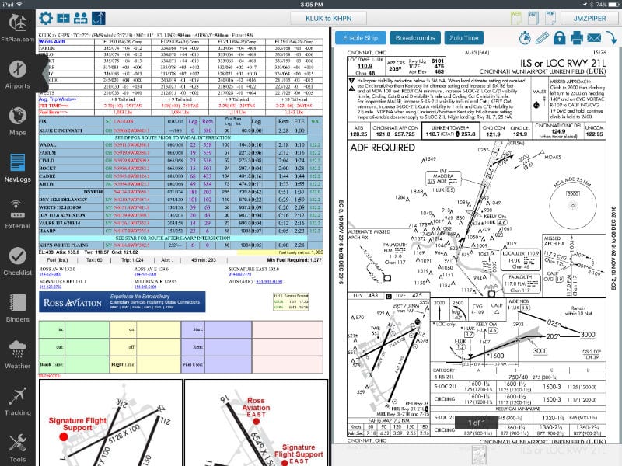Click the Fuel Used entry field
The image size is (622, 466).
pyautogui.click(x=228, y=363)
